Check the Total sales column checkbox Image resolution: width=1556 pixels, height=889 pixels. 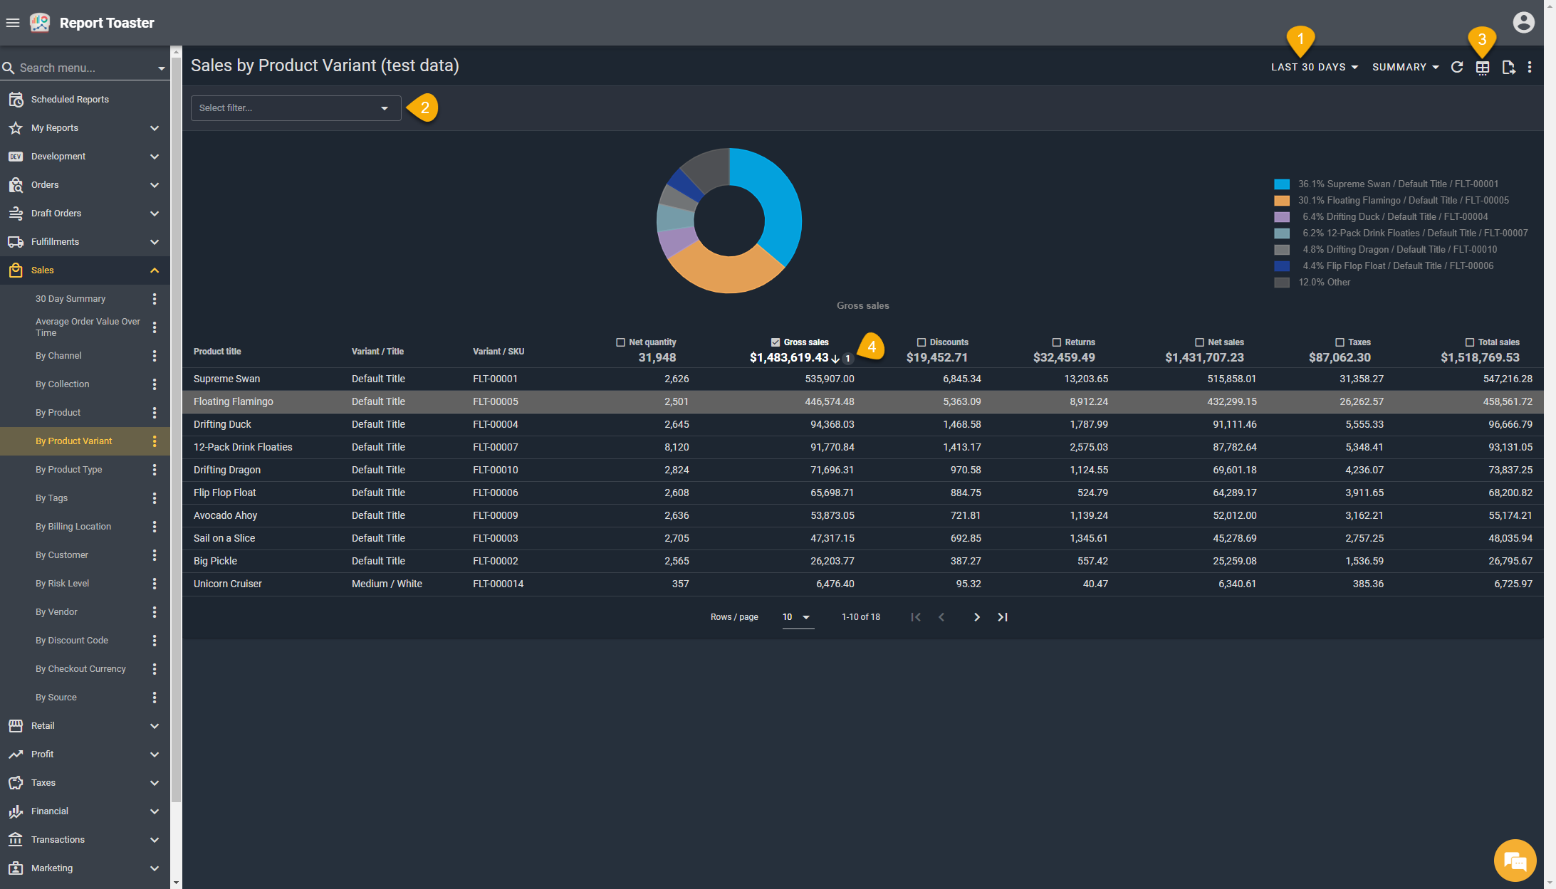point(1469,342)
